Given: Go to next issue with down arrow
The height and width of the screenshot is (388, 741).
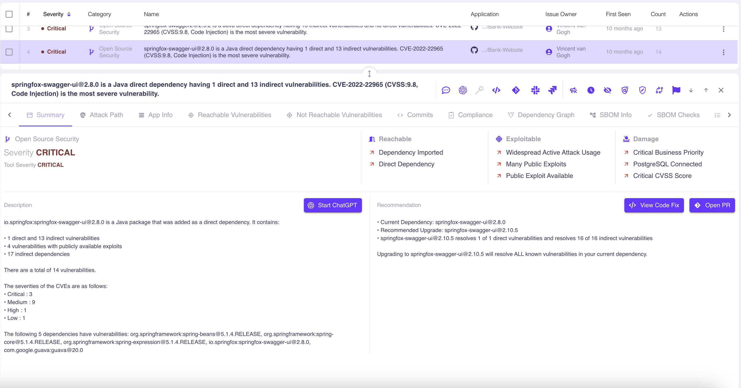Looking at the screenshot, I should [691, 90].
